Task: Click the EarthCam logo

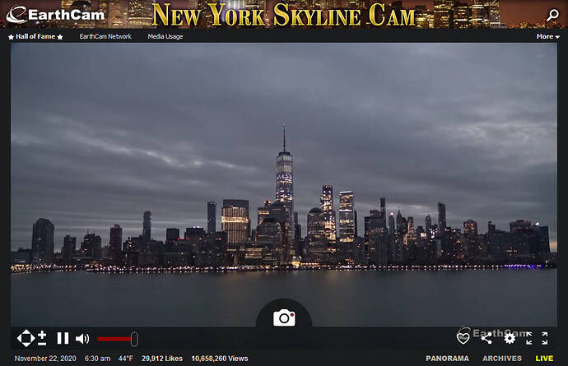Action: tap(55, 15)
